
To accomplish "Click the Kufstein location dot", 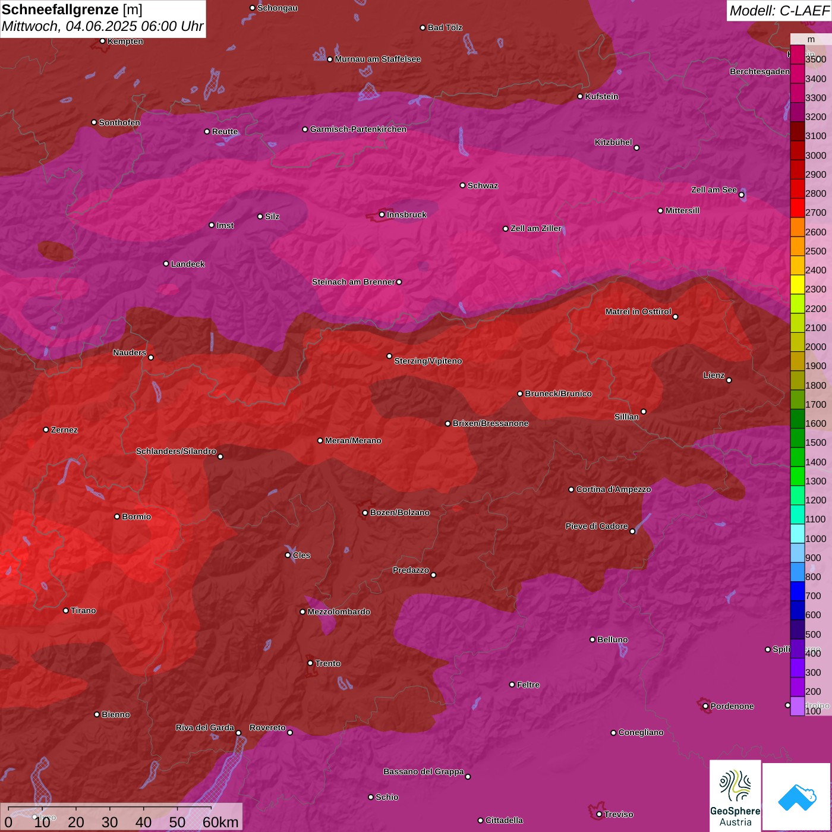I will 580,96.
